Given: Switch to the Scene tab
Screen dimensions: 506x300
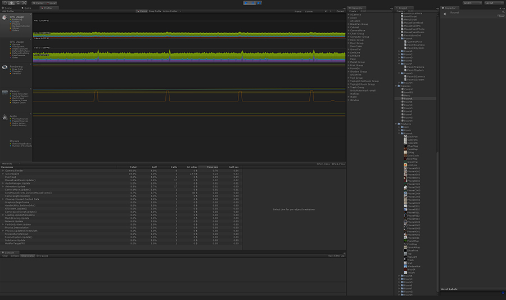Looking at the screenshot, I should pyautogui.click(x=7, y=8).
